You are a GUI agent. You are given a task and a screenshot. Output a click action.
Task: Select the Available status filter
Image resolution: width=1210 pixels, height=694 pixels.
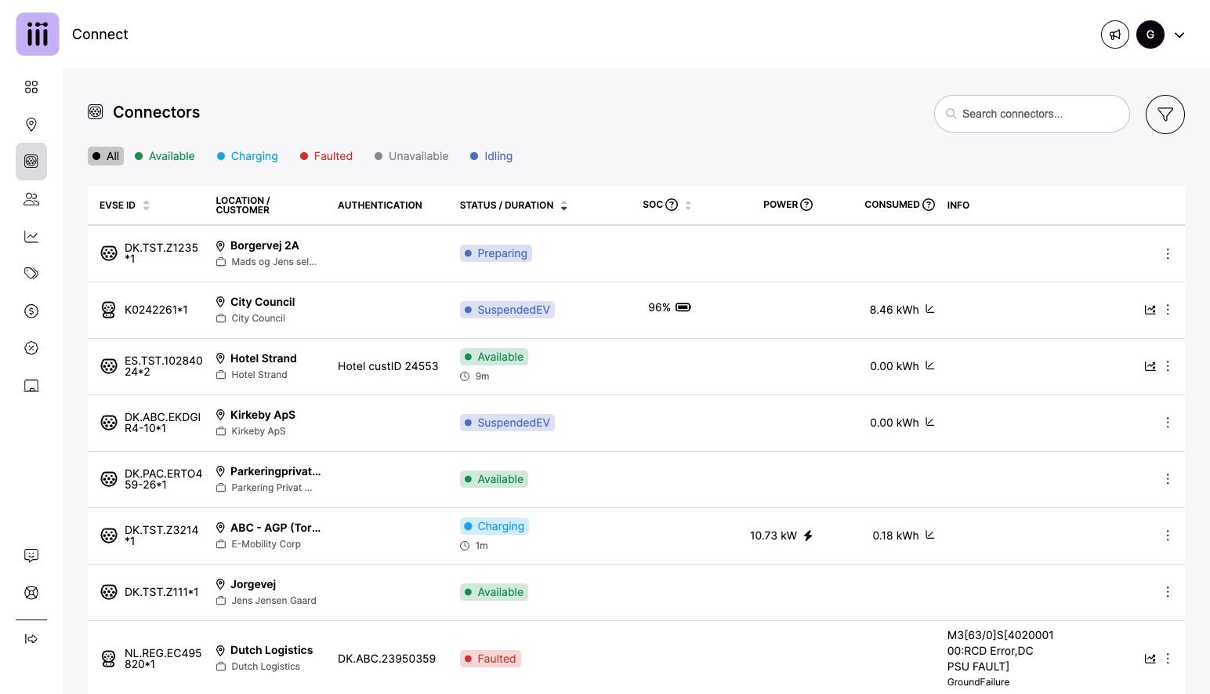tap(165, 156)
